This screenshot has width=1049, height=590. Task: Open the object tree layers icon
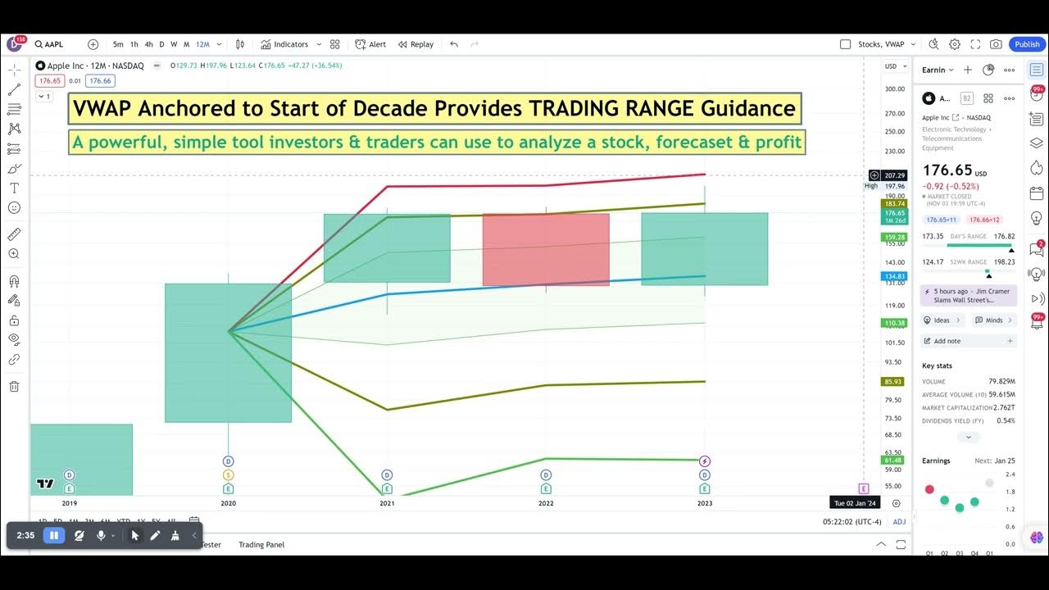pyautogui.click(x=1037, y=143)
